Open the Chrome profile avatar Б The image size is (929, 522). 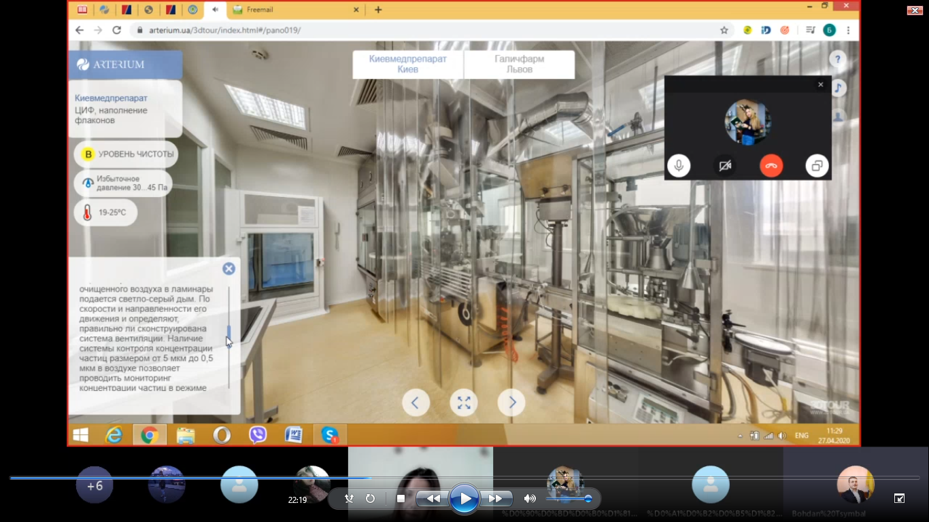(829, 30)
